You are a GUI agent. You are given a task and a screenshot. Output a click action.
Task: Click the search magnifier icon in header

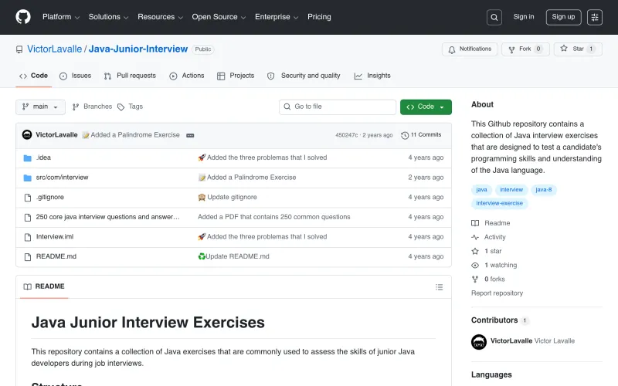(494, 17)
